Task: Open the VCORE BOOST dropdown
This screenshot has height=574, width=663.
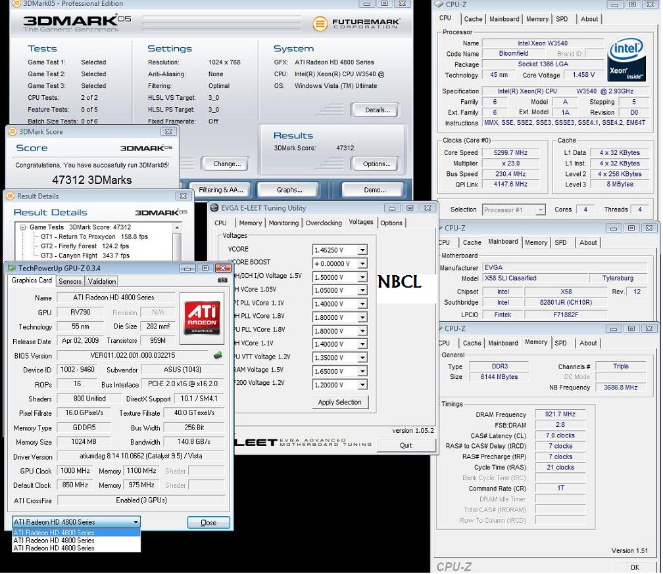Action: (x=362, y=264)
